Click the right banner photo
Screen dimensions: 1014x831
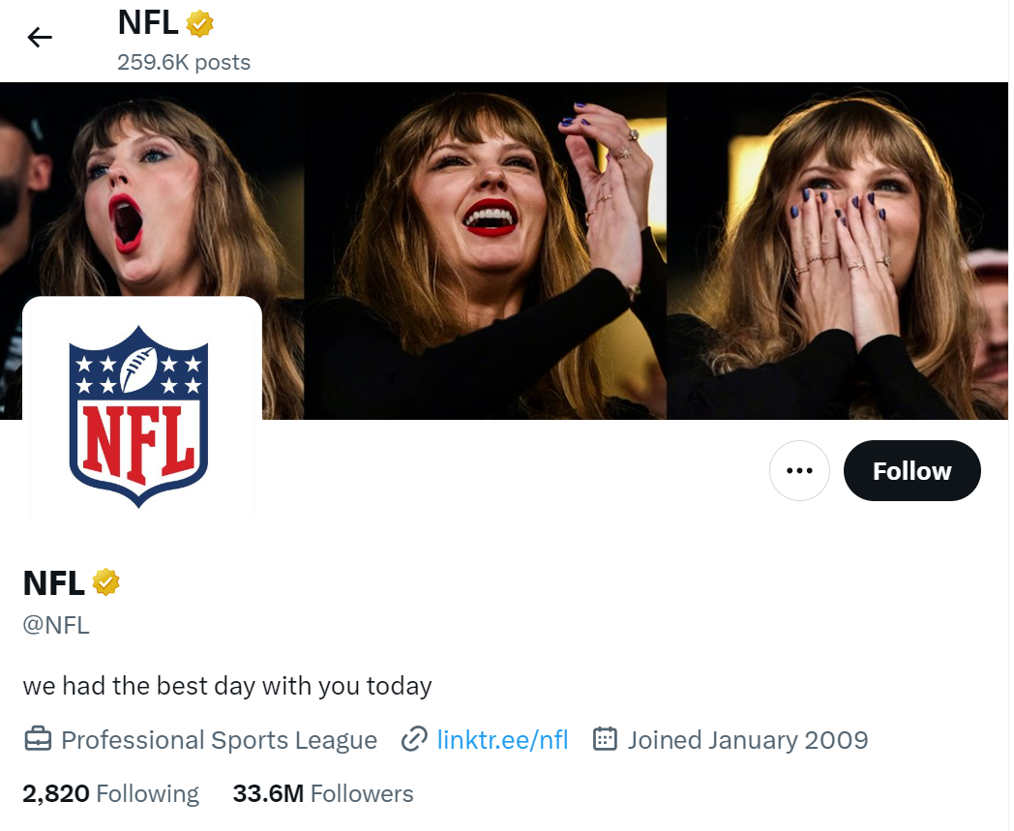click(837, 252)
